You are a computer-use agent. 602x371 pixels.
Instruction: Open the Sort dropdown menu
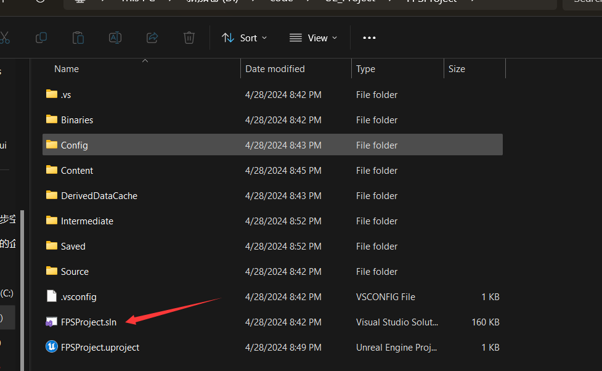coord(245,38)
